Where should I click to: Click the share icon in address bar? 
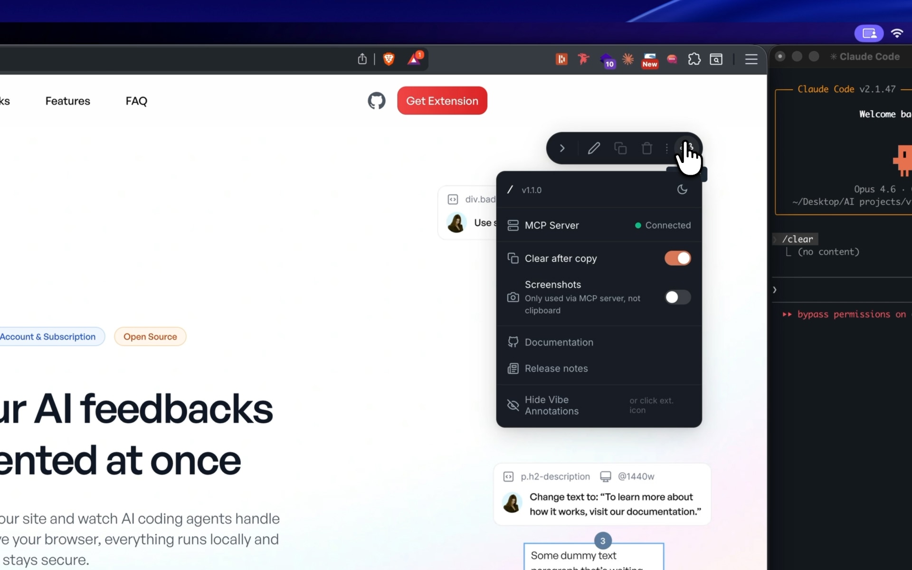tap(362, 59)
